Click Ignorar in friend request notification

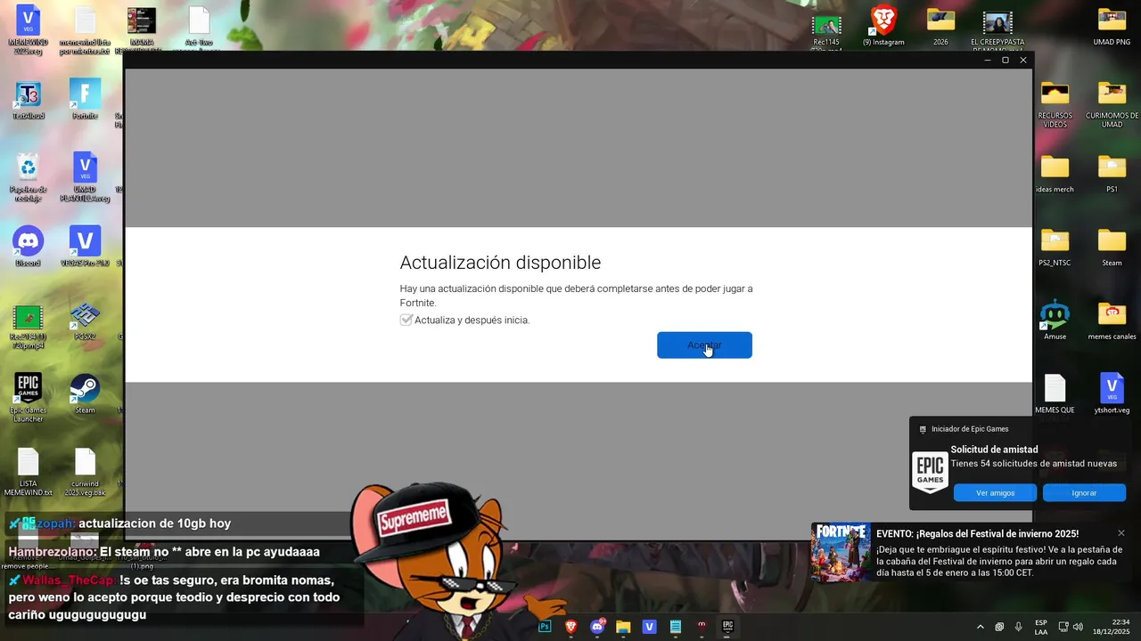point(1084,492)
